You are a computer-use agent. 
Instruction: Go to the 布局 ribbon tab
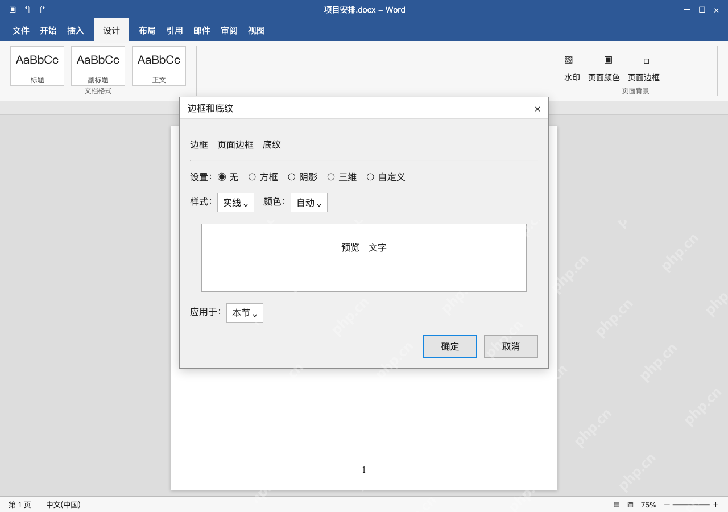147,30
